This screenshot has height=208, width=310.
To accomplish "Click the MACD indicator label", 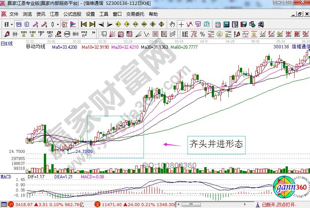I will pyautogui.click(x=6, y=176).
